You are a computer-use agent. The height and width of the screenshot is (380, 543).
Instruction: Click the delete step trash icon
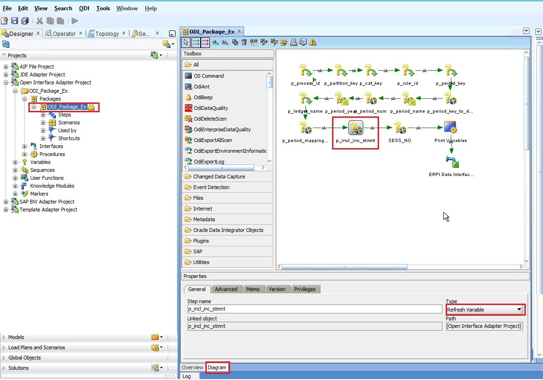(x=244, y=42)
